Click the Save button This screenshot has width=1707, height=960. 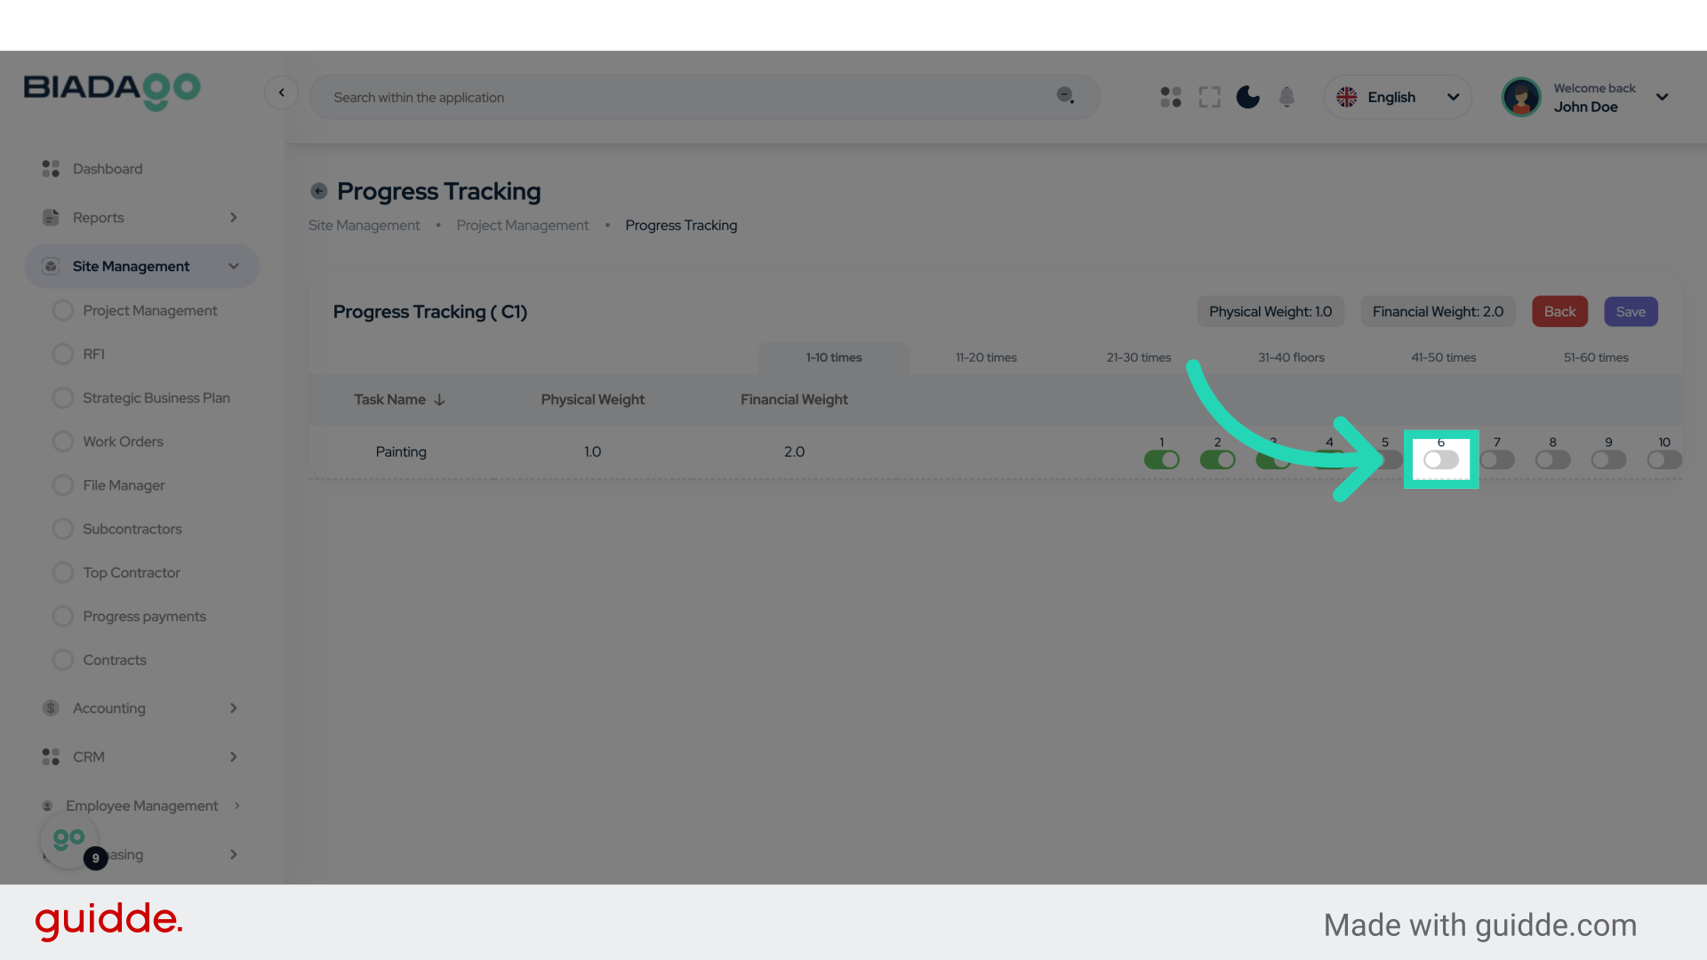click(1630, 312)
